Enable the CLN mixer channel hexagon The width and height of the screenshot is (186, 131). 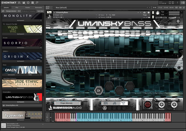point(109,86)
